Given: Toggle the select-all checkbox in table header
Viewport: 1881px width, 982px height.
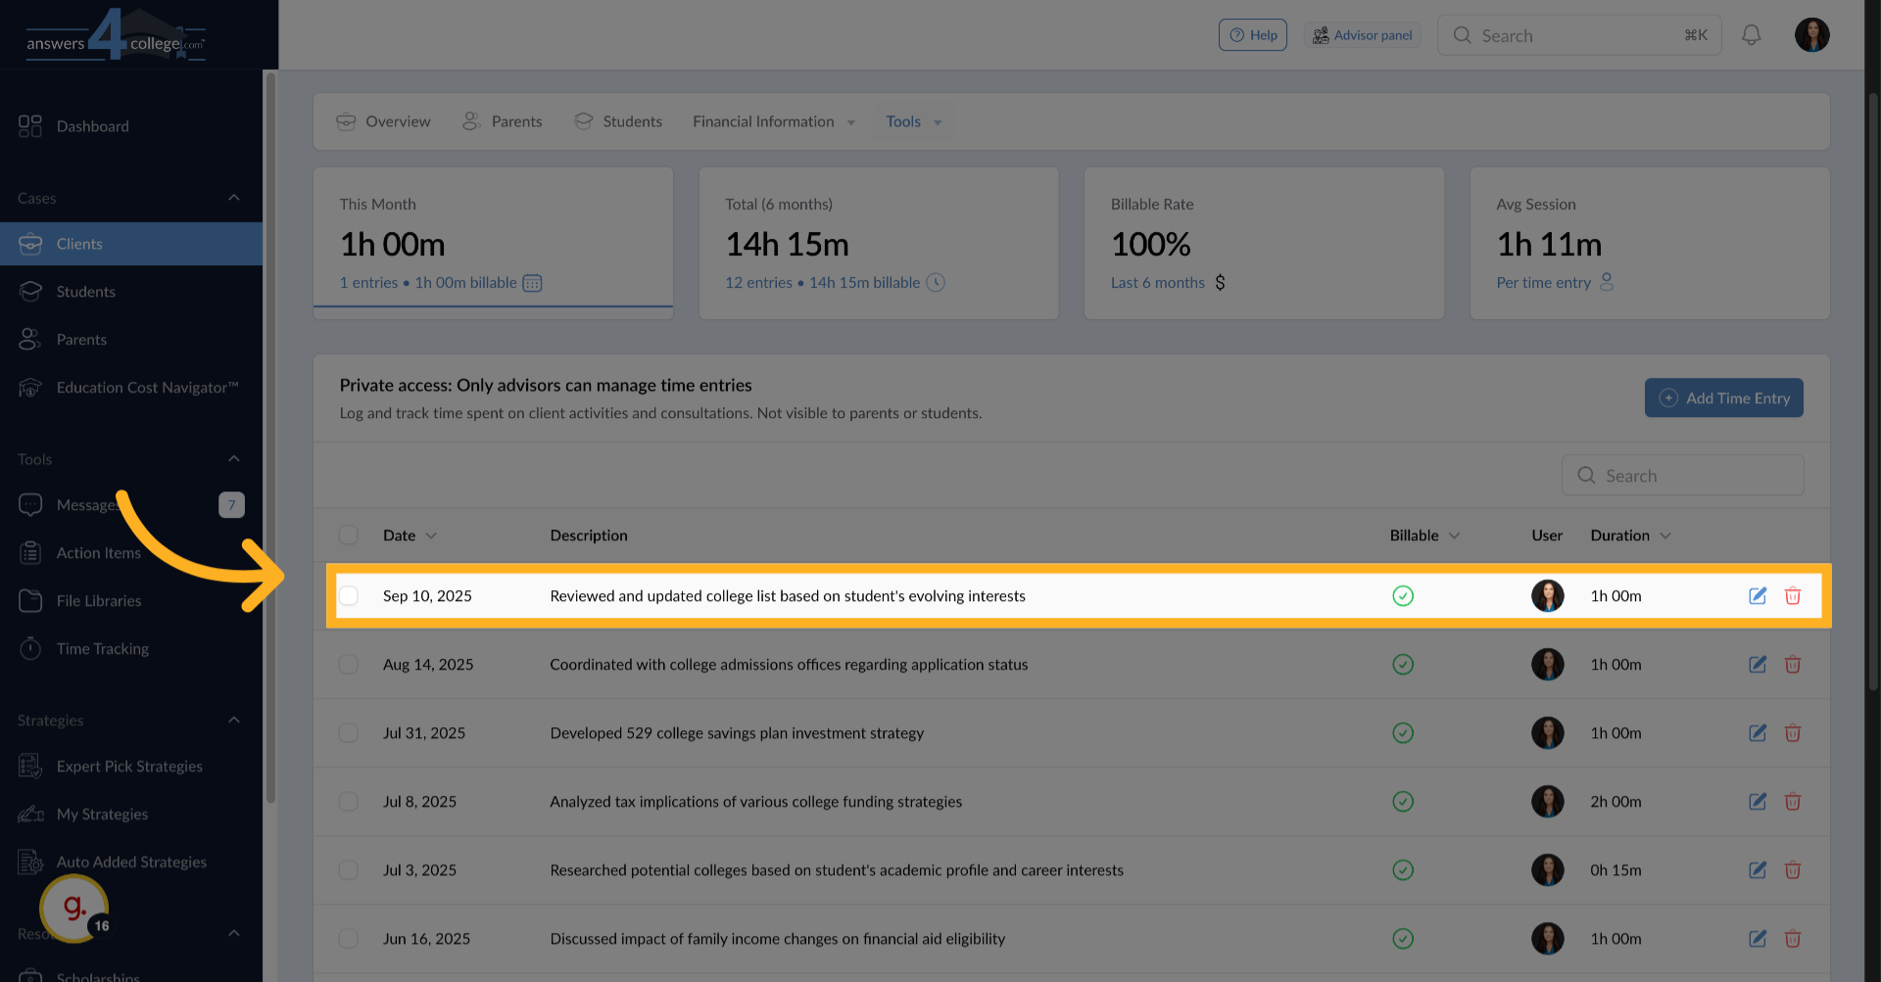Looking at the screenshot, I should pyautogui.click(x=349, y=536).
